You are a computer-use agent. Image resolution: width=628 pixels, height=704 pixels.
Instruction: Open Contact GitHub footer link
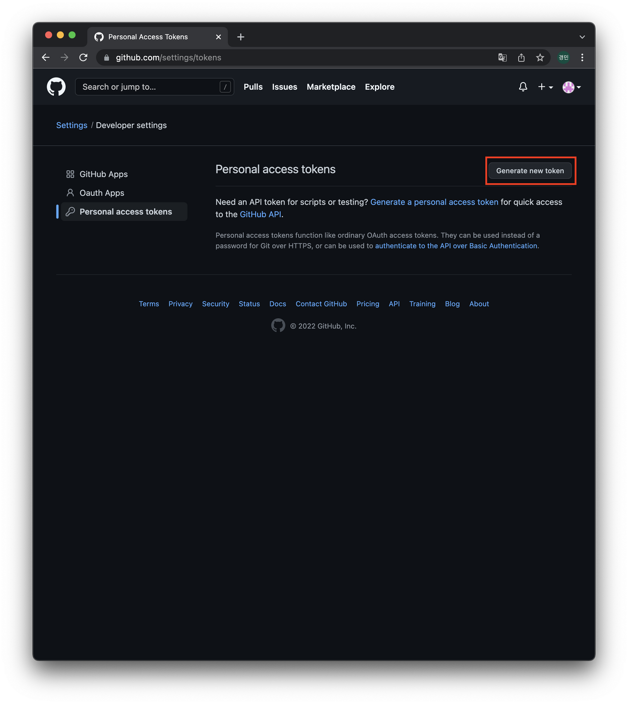[x=321, y=304]
